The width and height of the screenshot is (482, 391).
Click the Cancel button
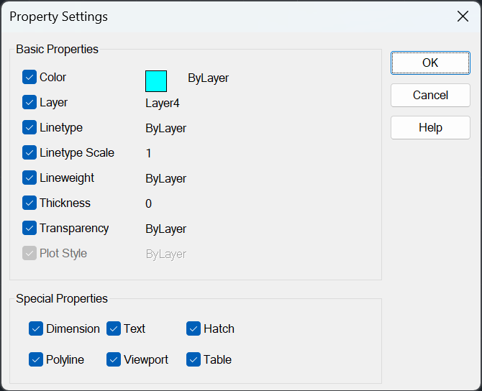(430, 95)
